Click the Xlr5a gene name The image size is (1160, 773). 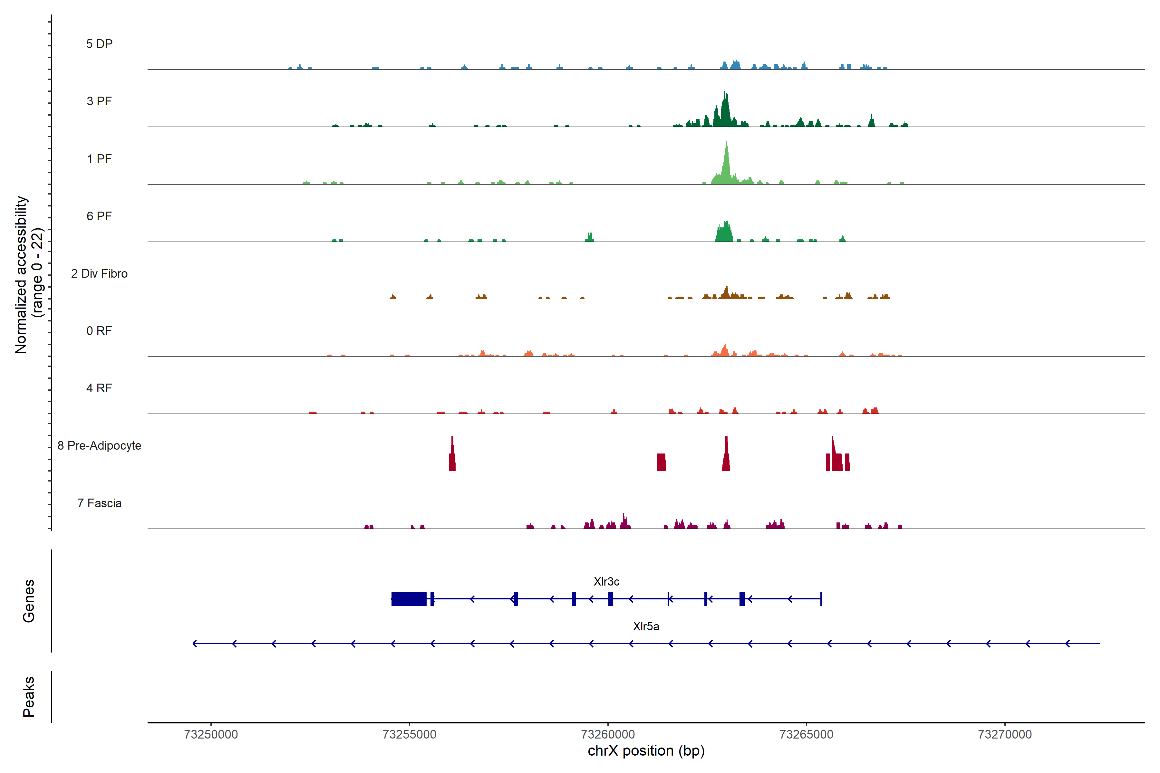[x=646, y=626]
